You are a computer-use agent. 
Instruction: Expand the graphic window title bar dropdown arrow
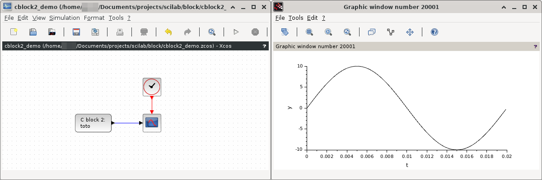tap(503, 7)
